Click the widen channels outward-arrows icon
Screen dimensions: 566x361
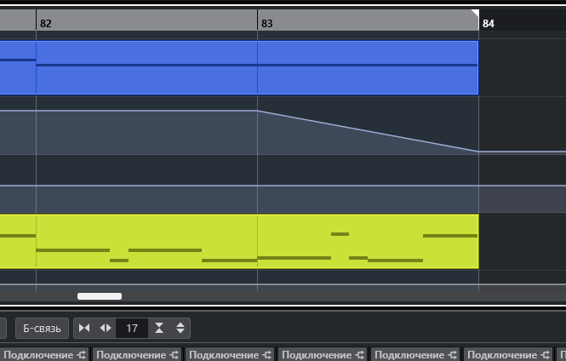[x=106, y=329]
